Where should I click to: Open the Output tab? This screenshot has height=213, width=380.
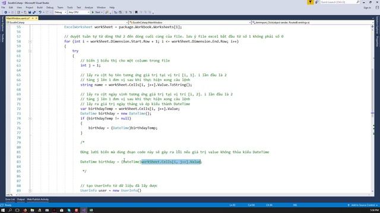[21, 199]
